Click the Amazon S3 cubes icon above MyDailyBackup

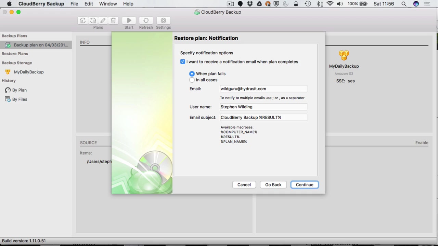344,55
